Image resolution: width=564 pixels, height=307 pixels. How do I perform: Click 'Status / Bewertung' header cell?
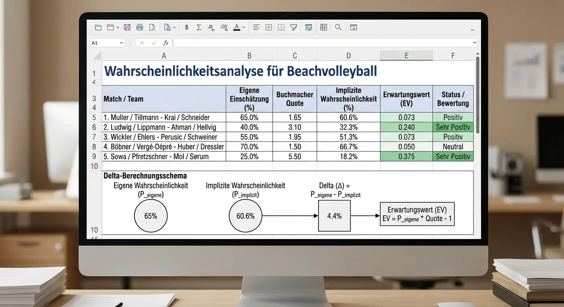coord(453,99)
